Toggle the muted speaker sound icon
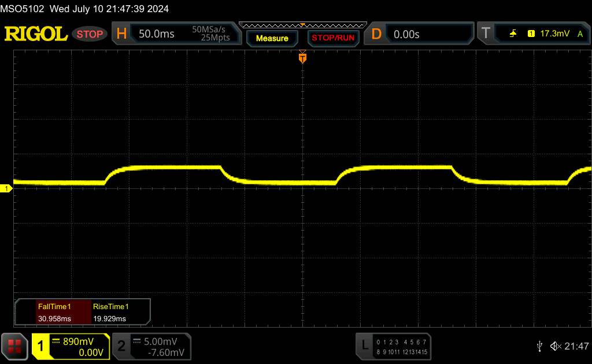 [556, 346]
